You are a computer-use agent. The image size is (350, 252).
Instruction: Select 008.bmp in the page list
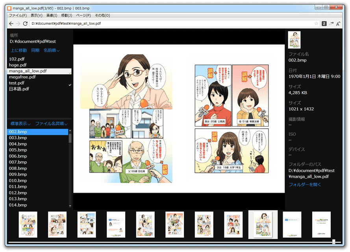[38, 168]
